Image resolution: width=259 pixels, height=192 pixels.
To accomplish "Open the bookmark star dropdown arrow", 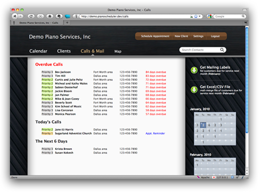I will point(200,16).
